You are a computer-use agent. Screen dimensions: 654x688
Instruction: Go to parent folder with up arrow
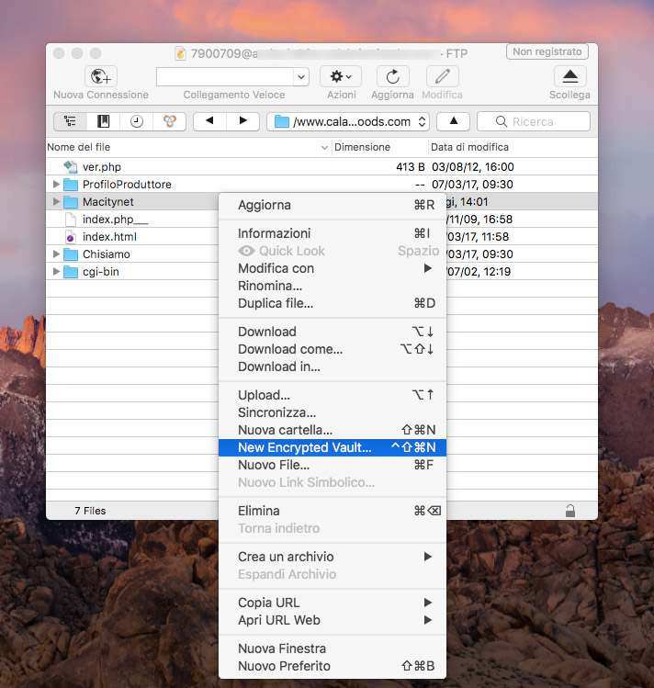[454, 121]
